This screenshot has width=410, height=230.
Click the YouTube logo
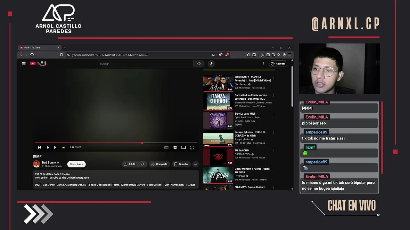pyautogui.click(x=38, y=64)
